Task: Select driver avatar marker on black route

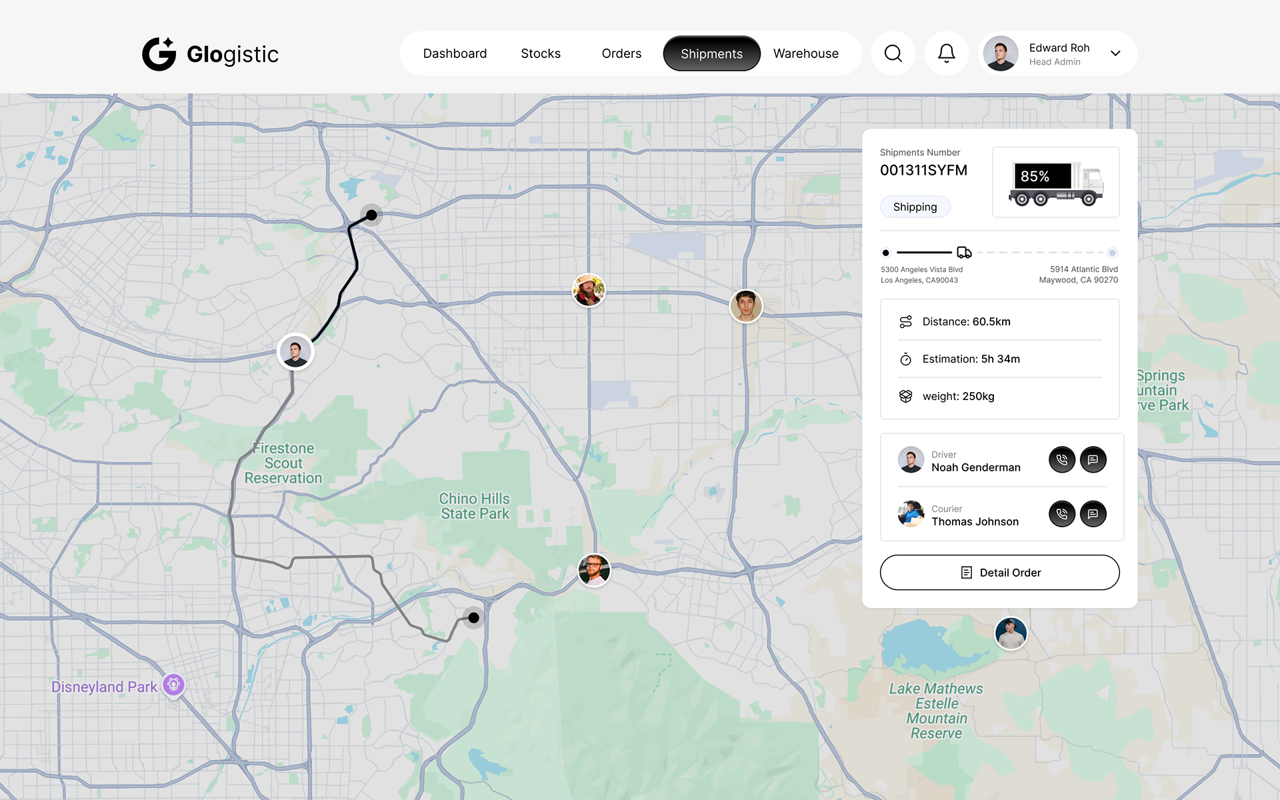Action: (x=295, y=352)
